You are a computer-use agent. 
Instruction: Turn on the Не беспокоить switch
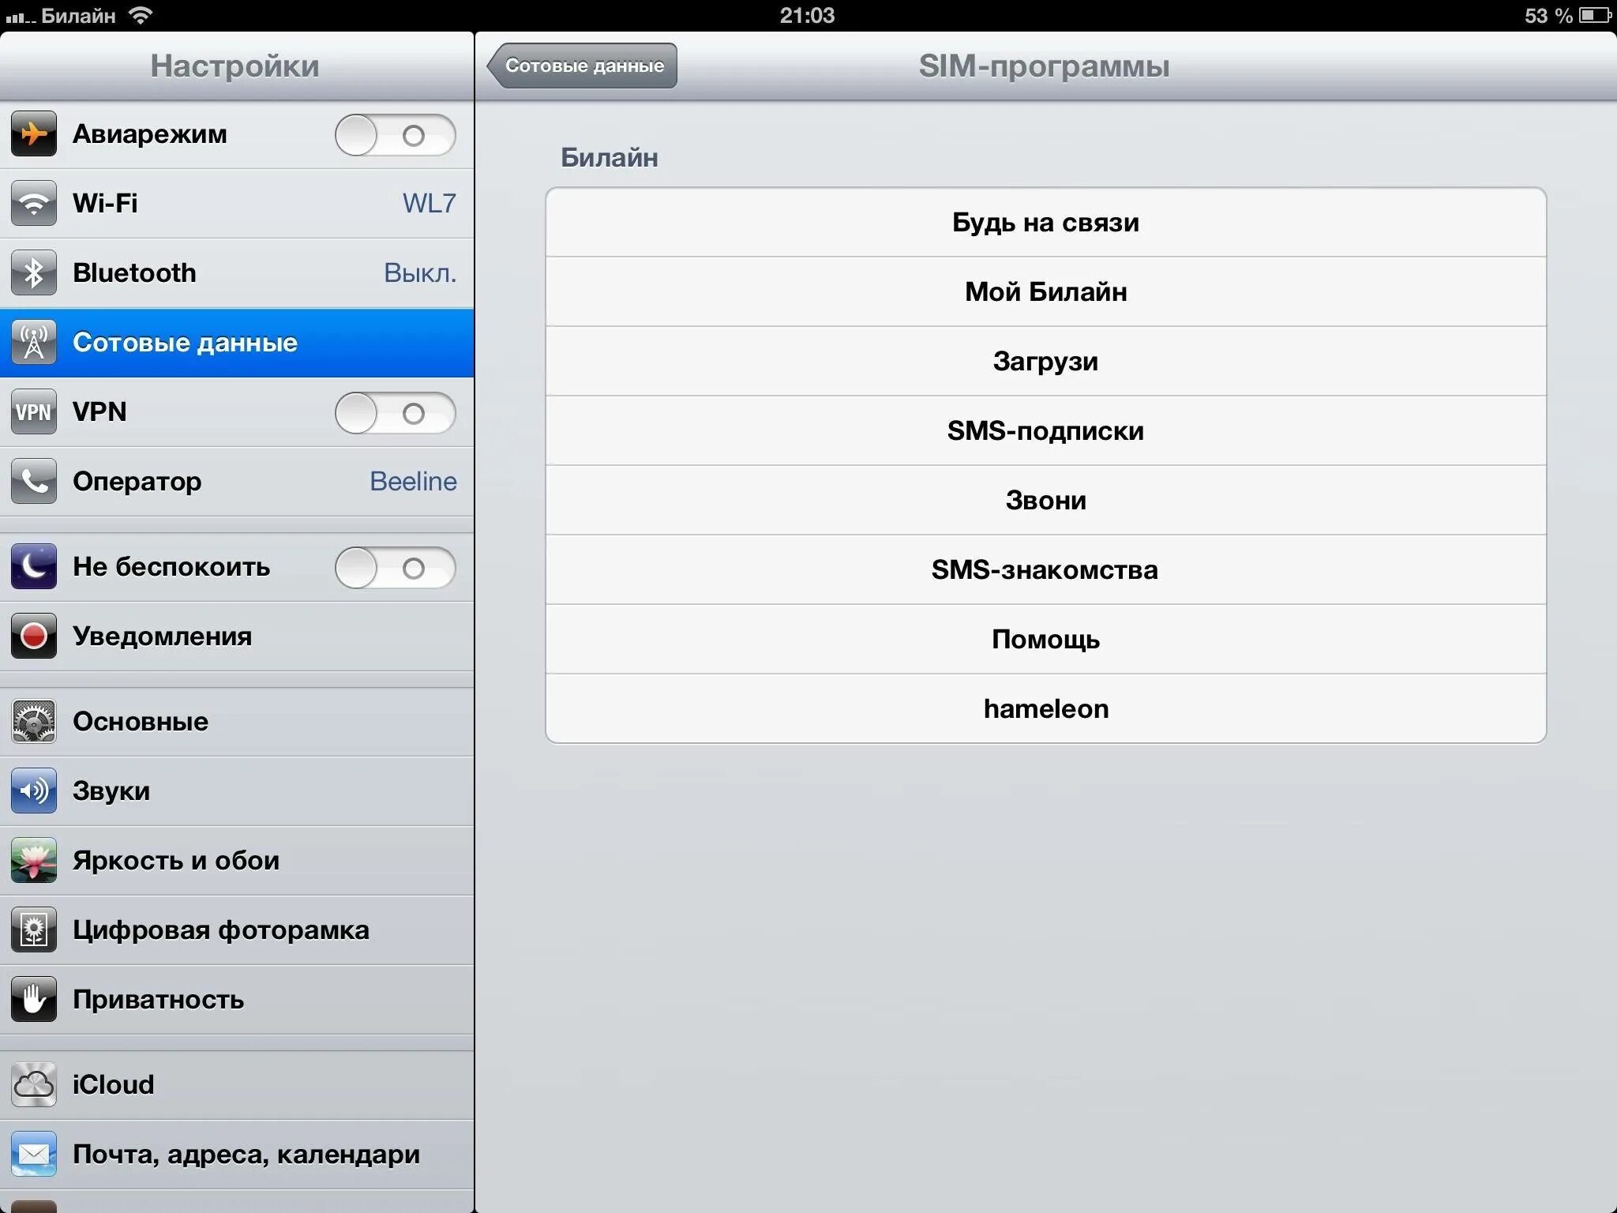pyautogui.click(x=395, y=568)
